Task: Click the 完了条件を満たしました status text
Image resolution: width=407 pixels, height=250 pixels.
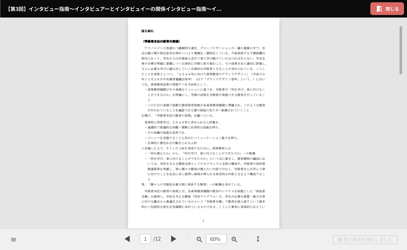Action: coord(368,240)
